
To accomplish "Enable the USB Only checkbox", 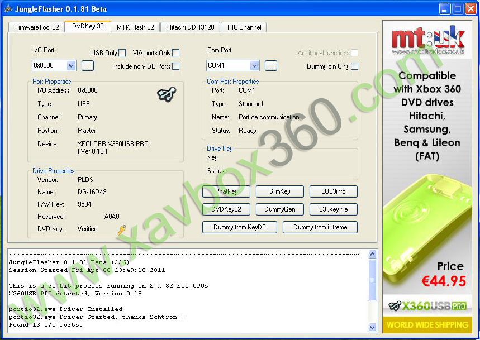I will (122, 53).
